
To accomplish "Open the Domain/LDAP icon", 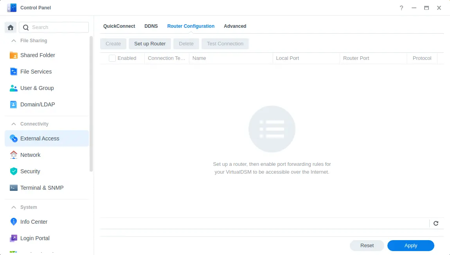I will point(13,104).
